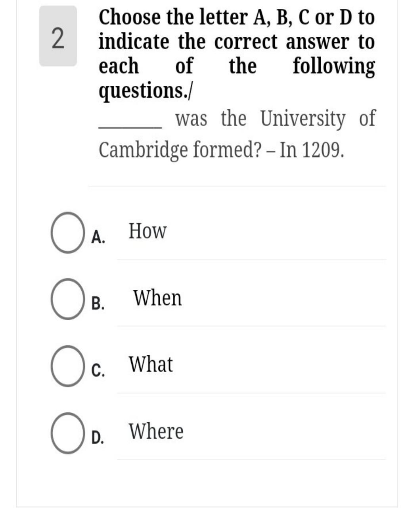Click the 'C.' option letter label
The width and height of the screenshot is (406, 508).
[x=98, y=371]
